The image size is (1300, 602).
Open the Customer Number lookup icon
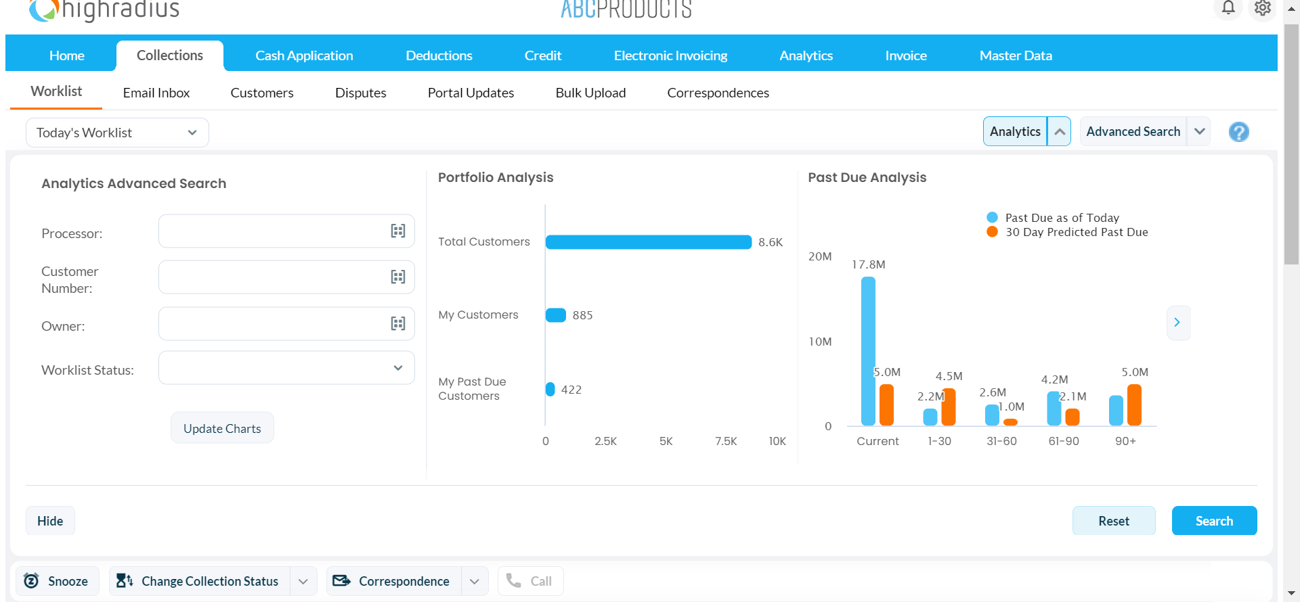tap(398, 277)
